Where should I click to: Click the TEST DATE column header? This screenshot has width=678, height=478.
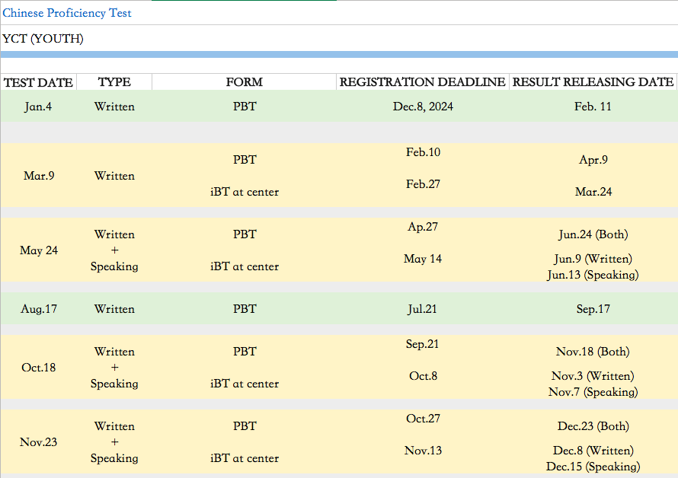tap(38, 82)
